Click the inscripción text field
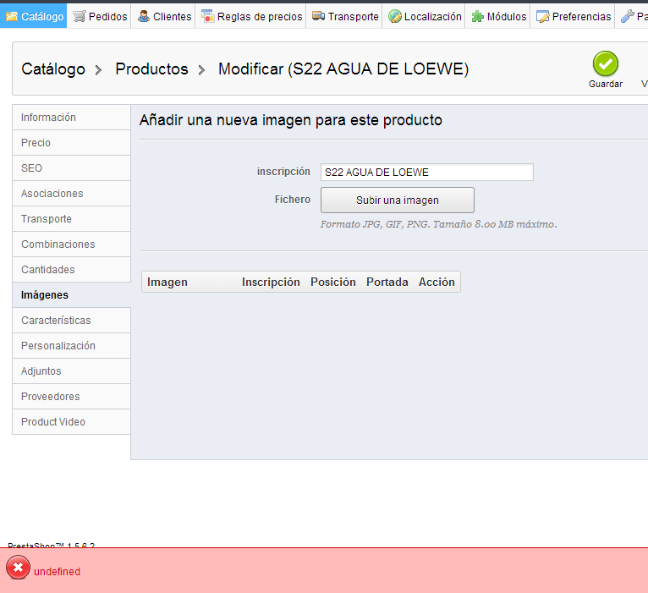This screenshot has width=648, height=593. coord(427,172)
